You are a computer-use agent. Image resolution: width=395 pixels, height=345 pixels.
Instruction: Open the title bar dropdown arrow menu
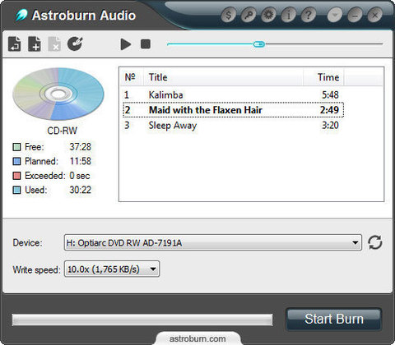(335, 15)
